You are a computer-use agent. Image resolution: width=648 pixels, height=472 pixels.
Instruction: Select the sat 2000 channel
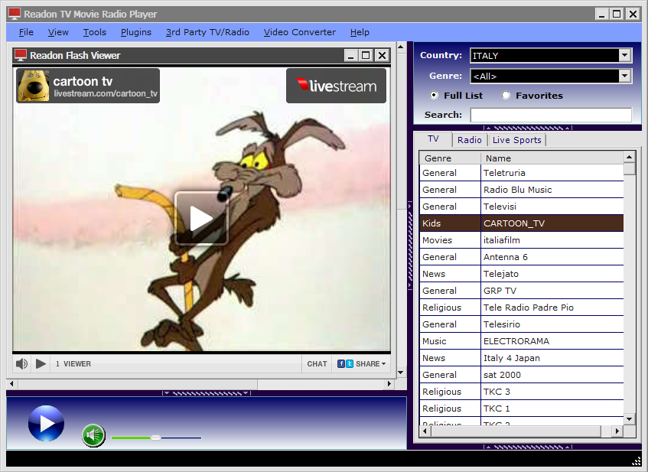(x=522, y=375)
